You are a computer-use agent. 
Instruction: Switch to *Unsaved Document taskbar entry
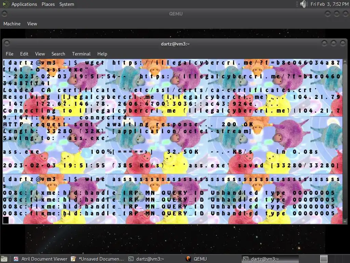click(97, 259)
